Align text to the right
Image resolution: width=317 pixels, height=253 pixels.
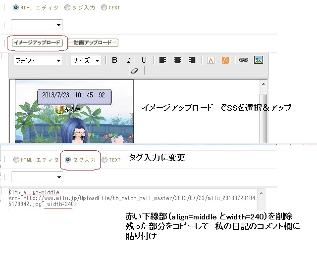[x=192, y=60]
